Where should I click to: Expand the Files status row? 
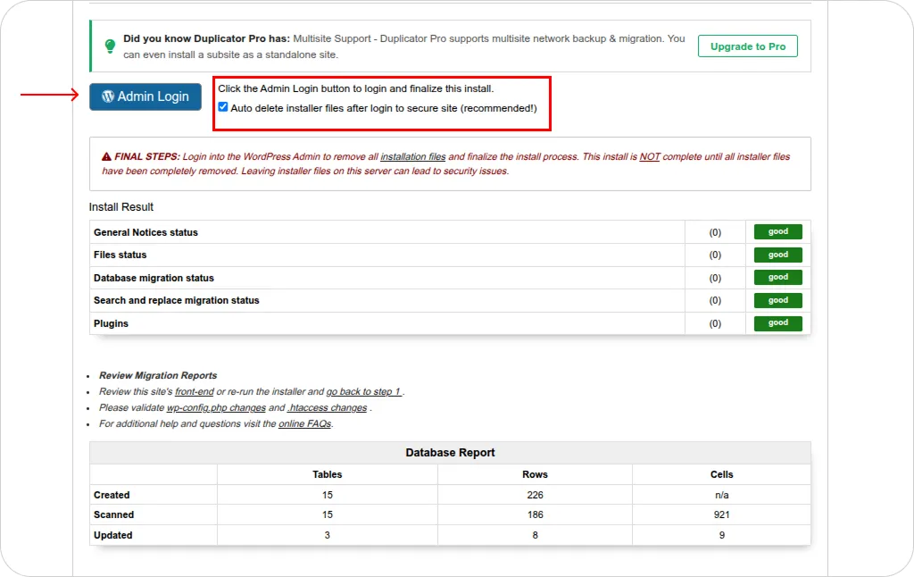[x=387, y=255]
